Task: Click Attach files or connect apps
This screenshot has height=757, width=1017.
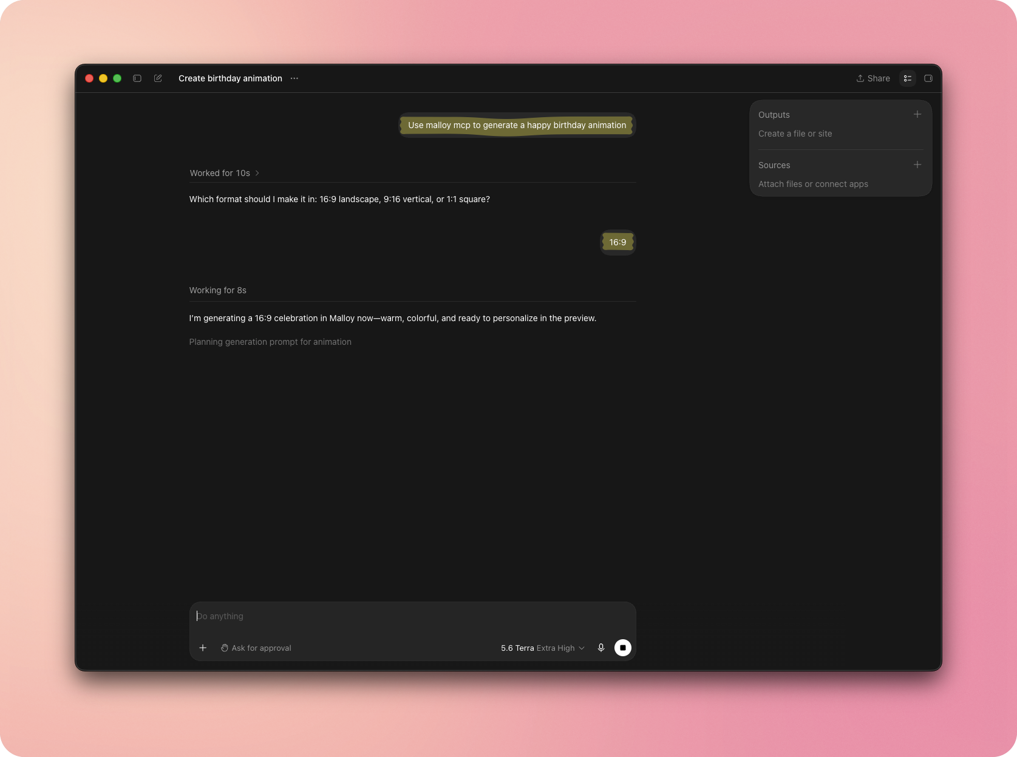Action: click(813, 184)
